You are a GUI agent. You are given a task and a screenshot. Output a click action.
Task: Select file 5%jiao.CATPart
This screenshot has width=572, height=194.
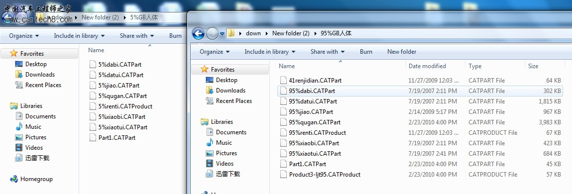(x=119, y=86)
